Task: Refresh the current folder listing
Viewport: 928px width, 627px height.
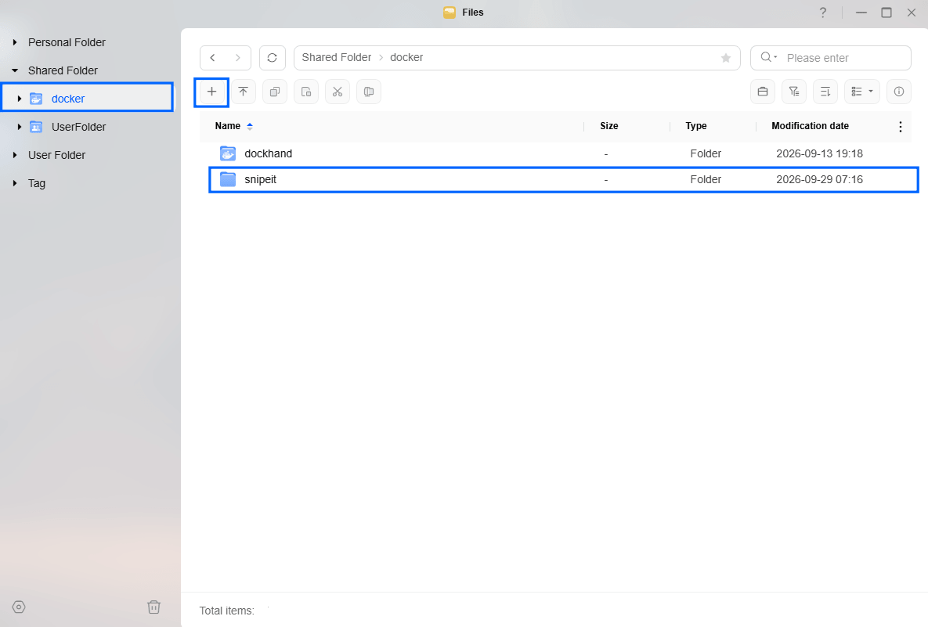Action: tap(273, 58)
